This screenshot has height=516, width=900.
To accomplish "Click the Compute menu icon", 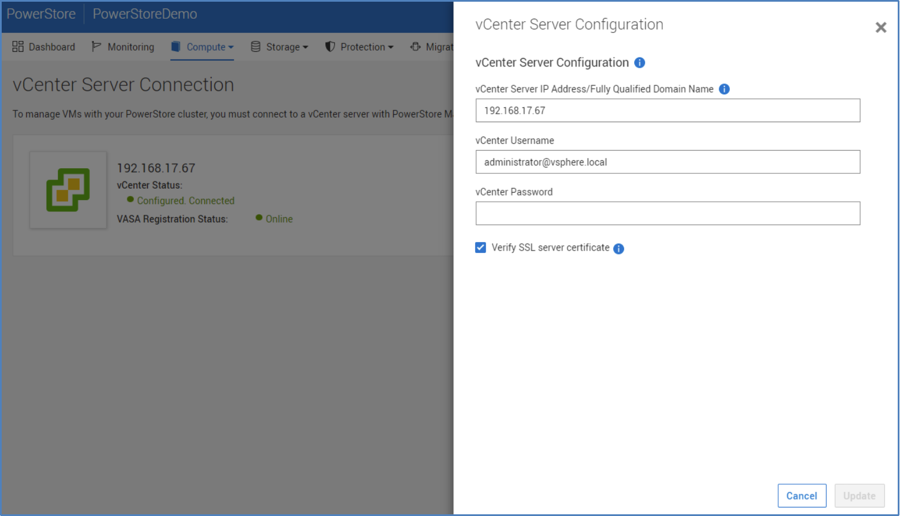I will 176,47.
